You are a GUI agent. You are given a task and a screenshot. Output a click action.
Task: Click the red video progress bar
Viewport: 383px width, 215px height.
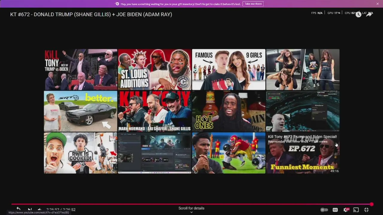pos(191,204)
